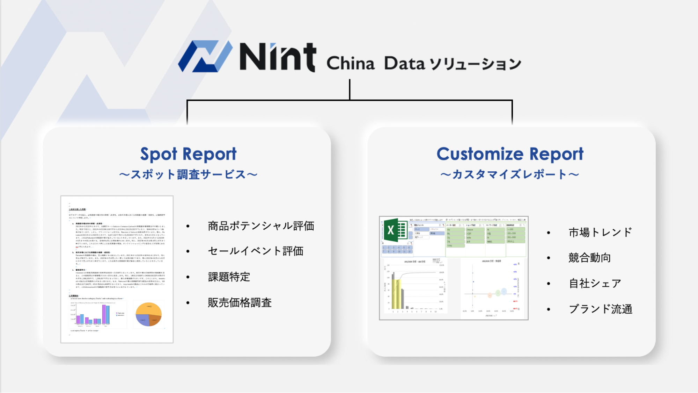Screen dimensions: 698x393
Task: Click the multi-select icon on the ショップ指定 slicer
Action: coord(480,225)
